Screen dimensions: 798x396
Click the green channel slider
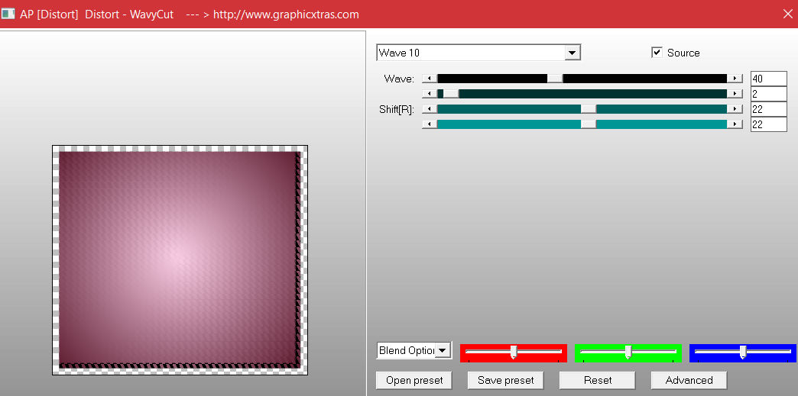click(x=628, y=353)
